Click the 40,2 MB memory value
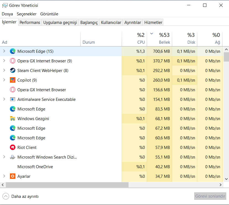Image resolution: width=229 pixels, height=205 pixels. click(x=163, y=167)
